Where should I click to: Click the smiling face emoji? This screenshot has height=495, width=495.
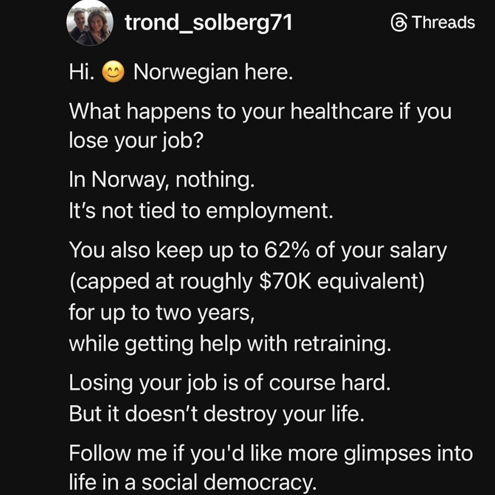click(x=113, y=73)
